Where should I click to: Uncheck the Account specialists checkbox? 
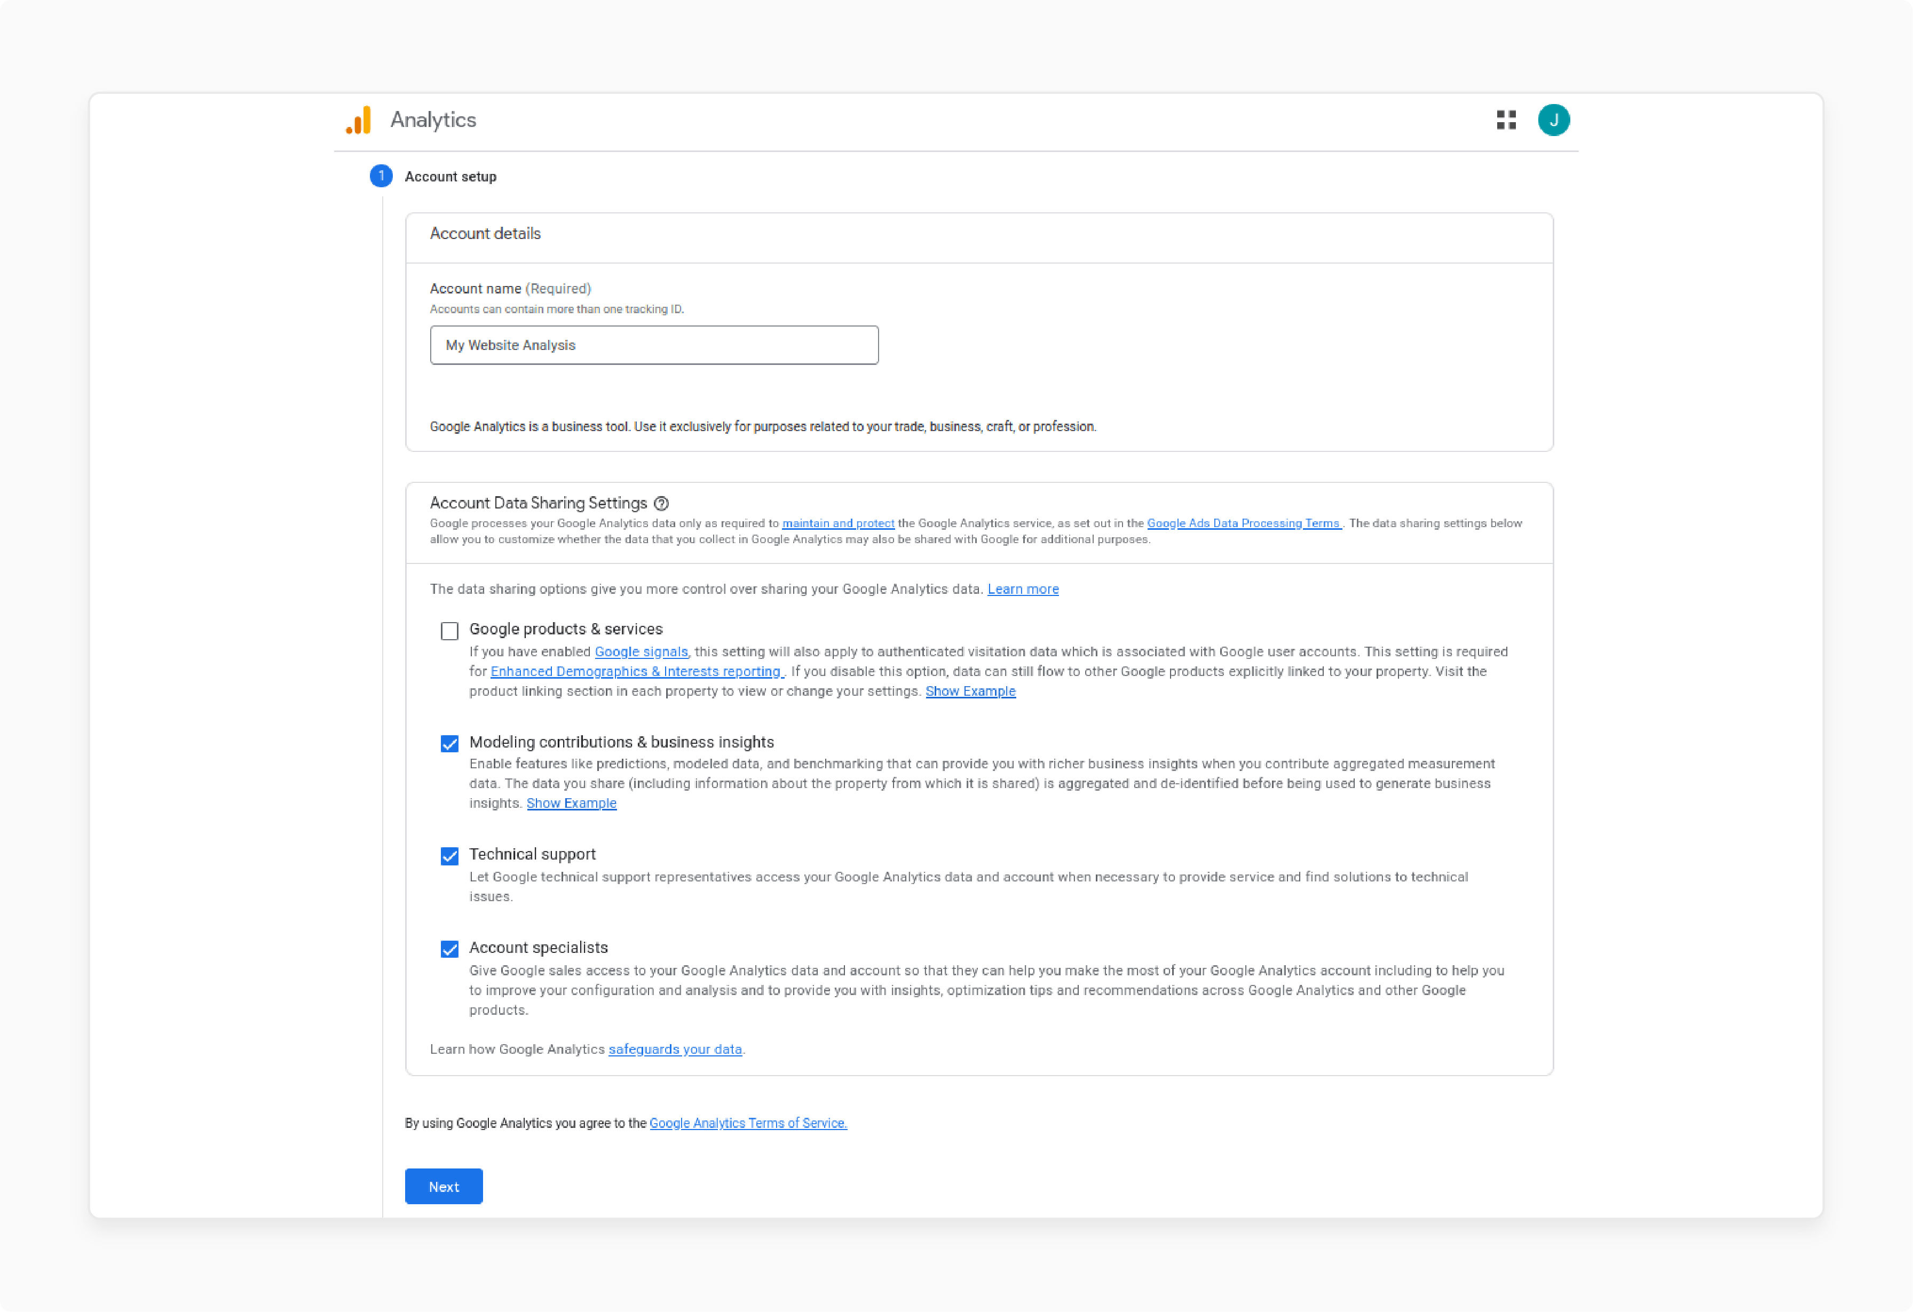[449, 949]
